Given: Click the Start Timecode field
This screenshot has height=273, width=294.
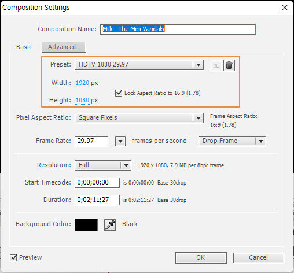Looking at the screenshot, I should [97, 183].
